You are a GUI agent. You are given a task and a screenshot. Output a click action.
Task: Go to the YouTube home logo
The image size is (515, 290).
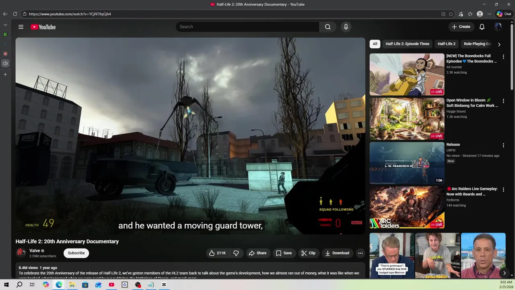43,27
